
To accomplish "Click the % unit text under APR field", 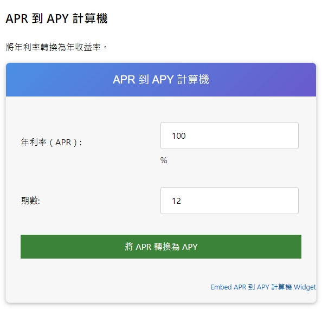I will click(164, 160).
